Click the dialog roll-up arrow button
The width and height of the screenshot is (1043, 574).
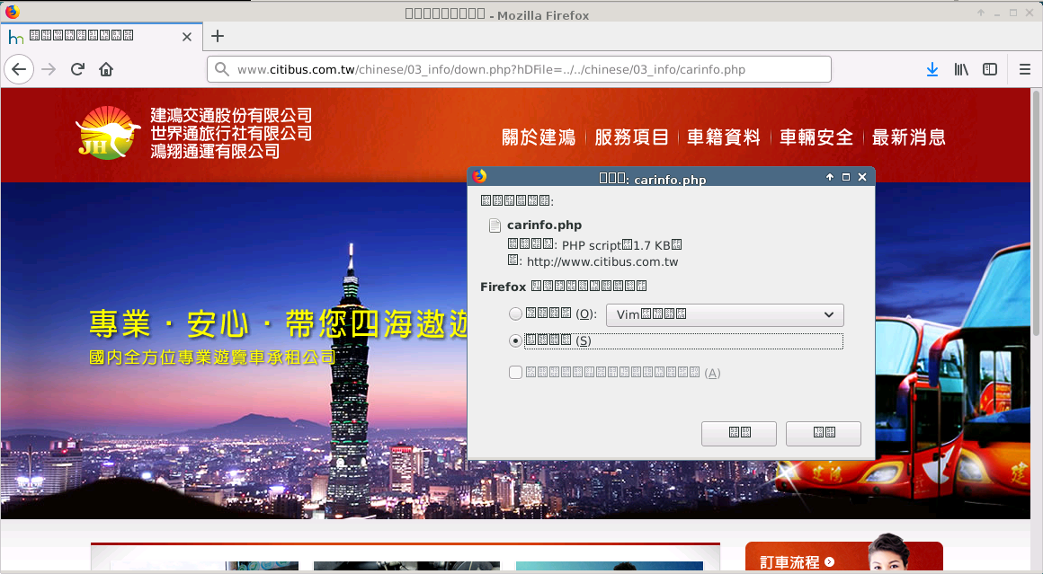[x=830, y=177]
